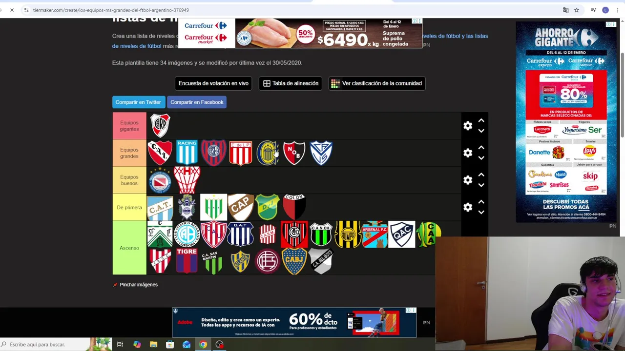Viewport: 625px width, 351px height.
Task: Select the Olimpo yellow-black crest
Action: point(348,234)
